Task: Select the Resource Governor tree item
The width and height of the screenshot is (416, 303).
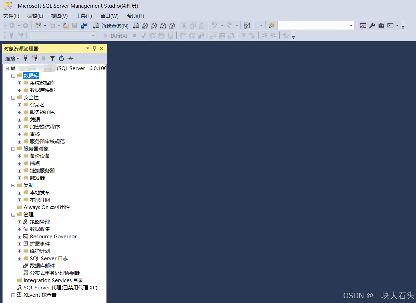Action: (53, 237)
